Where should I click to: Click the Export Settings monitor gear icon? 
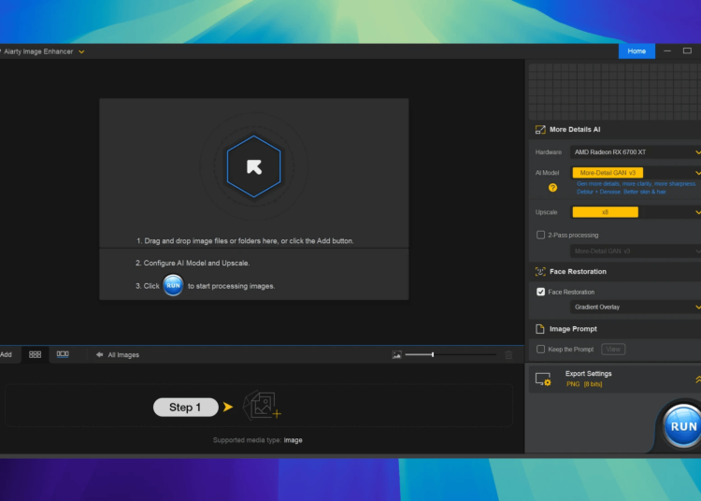[x=542, y=379]
